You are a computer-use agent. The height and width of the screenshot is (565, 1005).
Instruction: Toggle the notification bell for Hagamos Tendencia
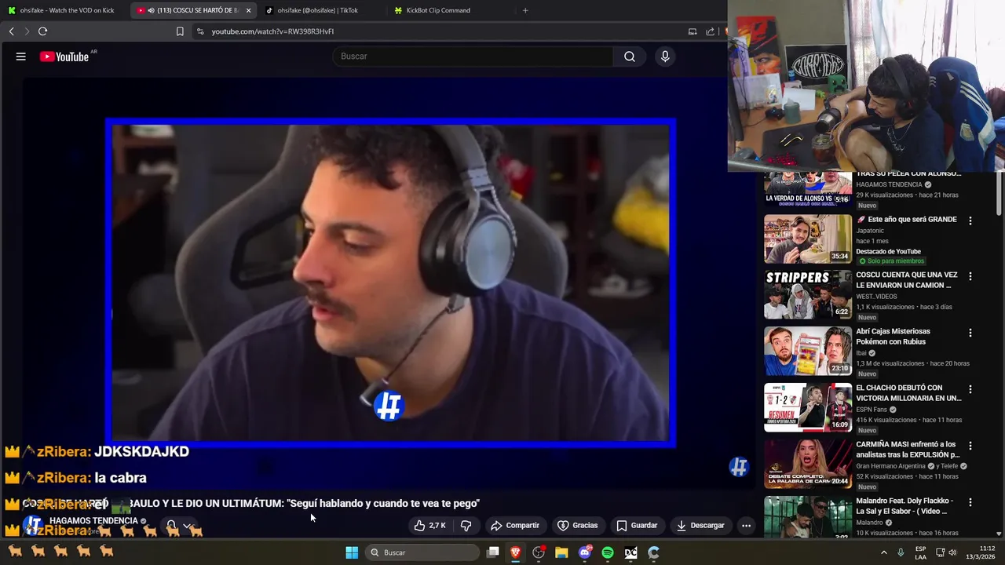(x=171, y=526)
